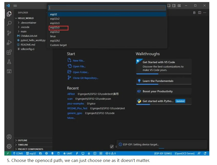Toggle the bottom panel layout icon
Image resolution: width=217 pixels, height=165 pixels.
pyautogui.click(x=169, y=6)
